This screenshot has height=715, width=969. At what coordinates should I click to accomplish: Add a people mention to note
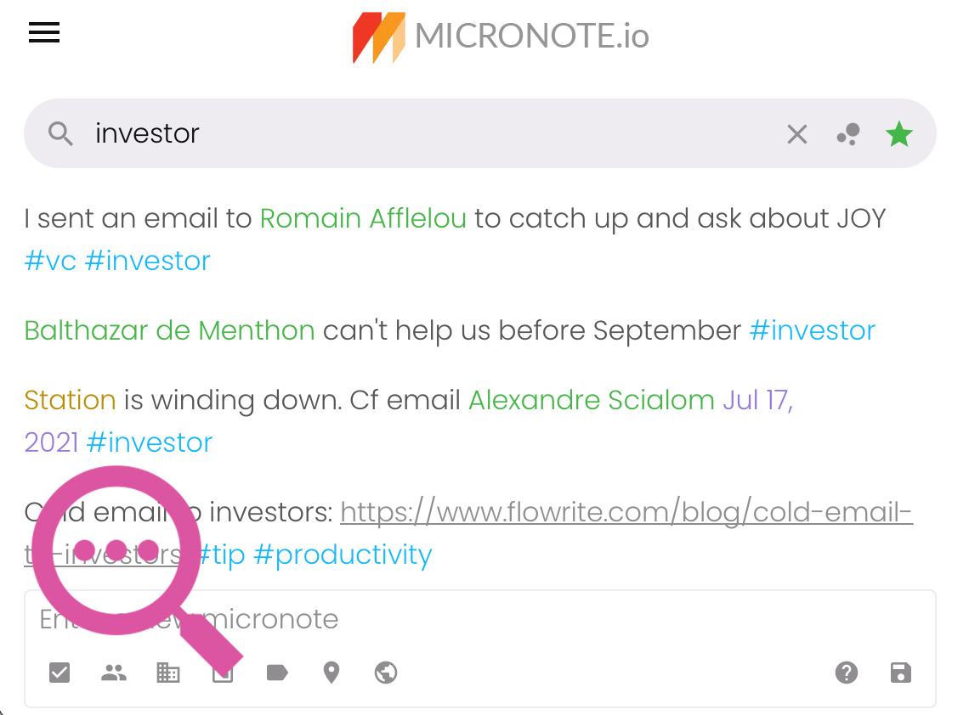tap(114, 673)
